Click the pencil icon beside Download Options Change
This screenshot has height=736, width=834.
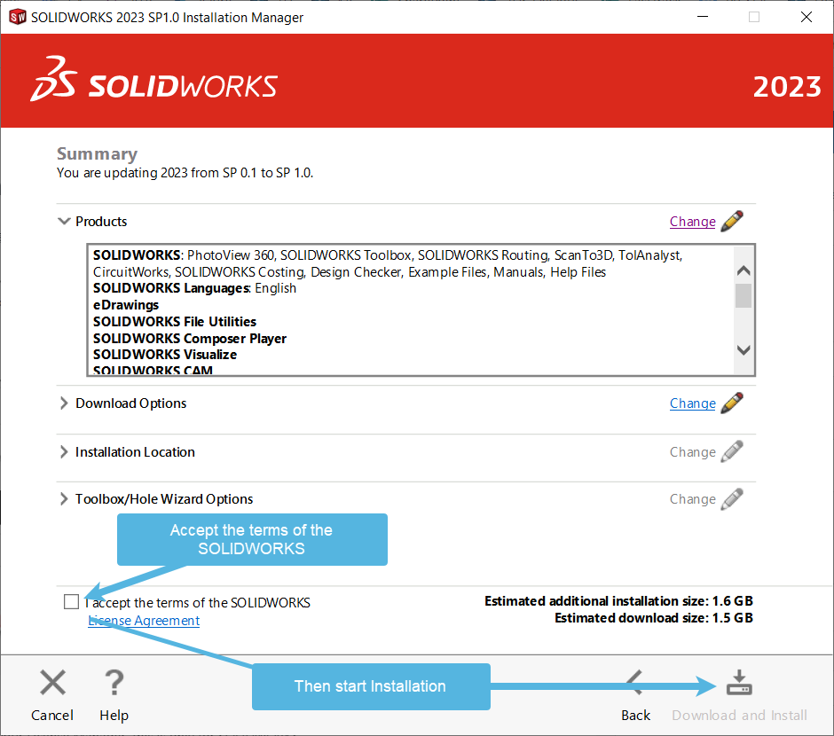tap(732, 403)
